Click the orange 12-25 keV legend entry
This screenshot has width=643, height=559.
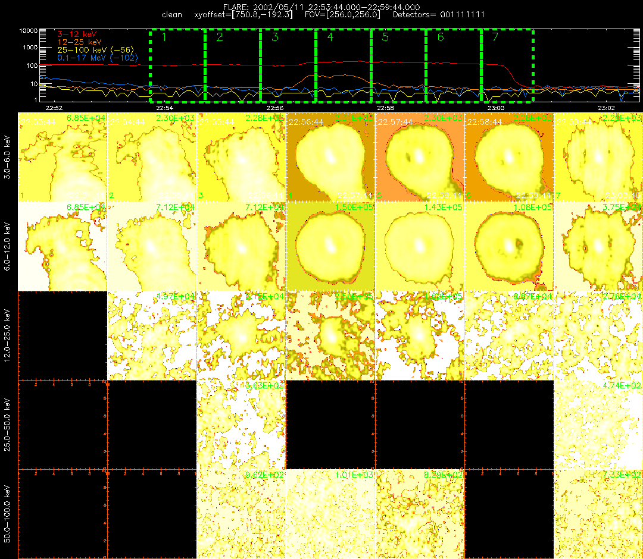coord(80,42)
